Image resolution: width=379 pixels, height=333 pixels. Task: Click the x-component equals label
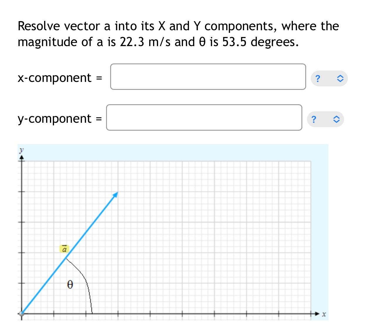pyautogui.click(x=59, y=78)
